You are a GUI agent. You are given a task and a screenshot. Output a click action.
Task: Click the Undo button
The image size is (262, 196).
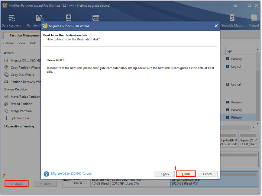(x=45, y=184)
